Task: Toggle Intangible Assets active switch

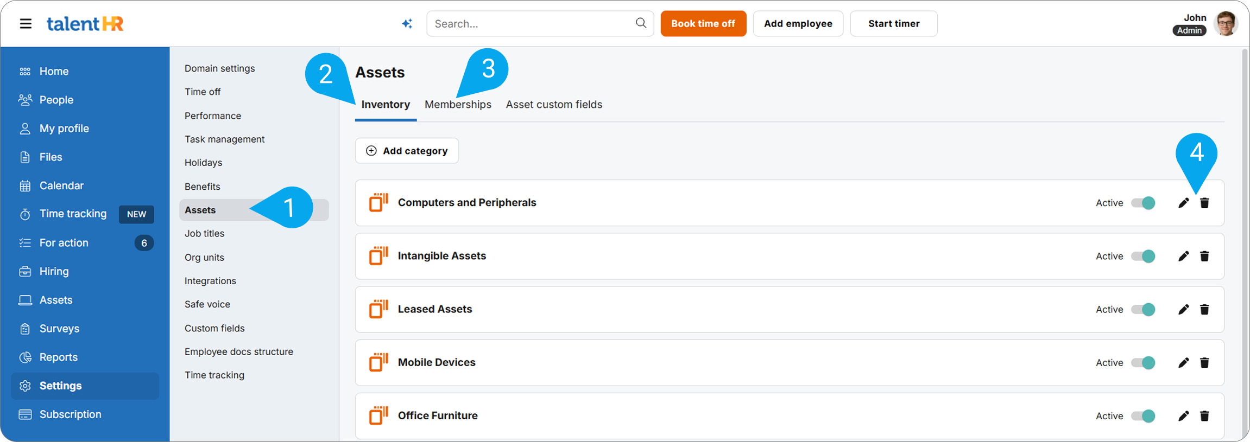Action: [x=1143, y=256]
